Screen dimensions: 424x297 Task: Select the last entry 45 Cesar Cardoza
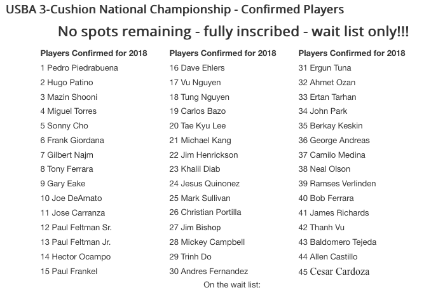(x=334, y=272)
